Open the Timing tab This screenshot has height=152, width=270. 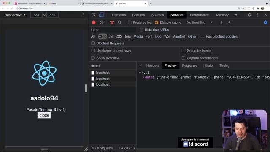(224, 65)
